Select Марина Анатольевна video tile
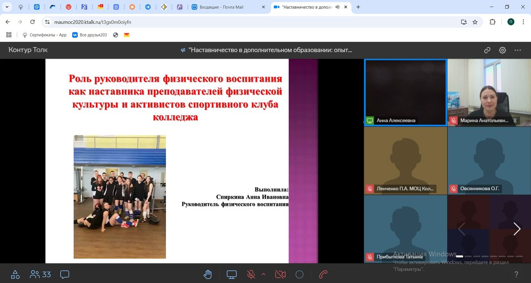Image resolution: width=531 pixels, height=283 pixels. click(x=489, y=92)
